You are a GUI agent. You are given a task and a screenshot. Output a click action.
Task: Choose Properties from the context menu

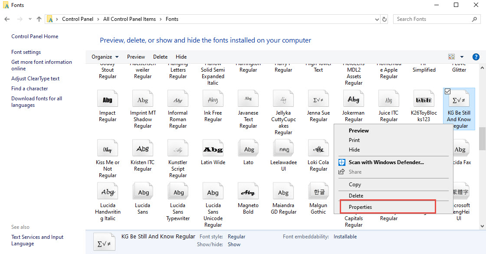pos(360,207)
